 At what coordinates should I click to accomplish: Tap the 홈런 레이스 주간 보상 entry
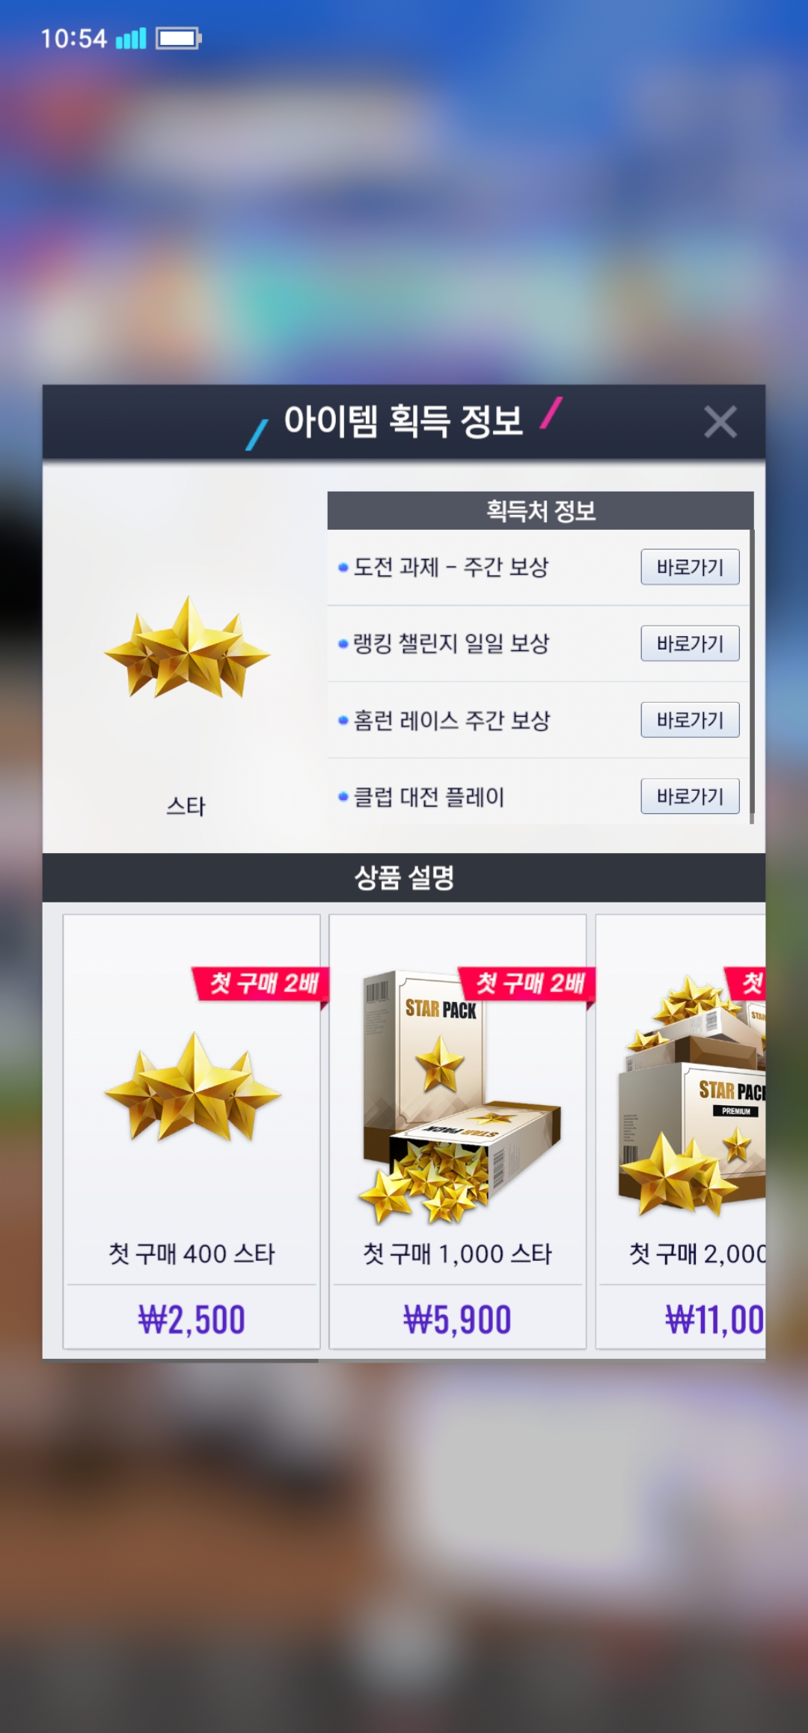(452, 720)
